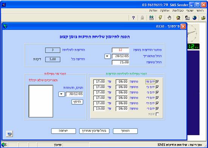Click the help icon at the dialog's bottom-left

[x=9, y=134]
